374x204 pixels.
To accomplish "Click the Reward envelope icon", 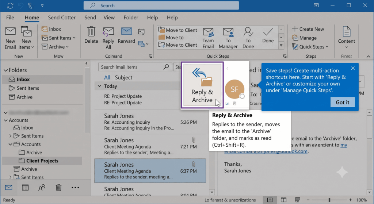I will pos(126,31).
